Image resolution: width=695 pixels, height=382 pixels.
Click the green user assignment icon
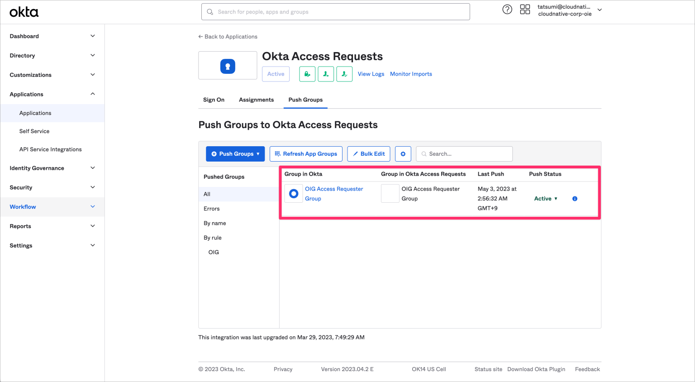point(326,74)
